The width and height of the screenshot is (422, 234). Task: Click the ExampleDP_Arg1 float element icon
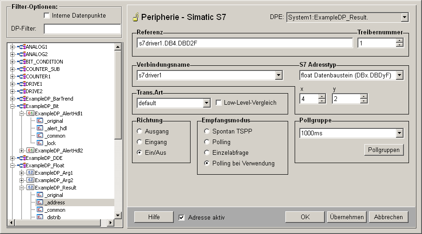pos(31,172)
